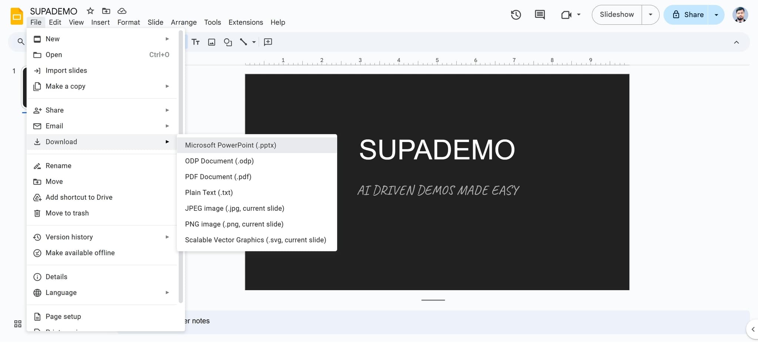The image size is (758, 343).
Task: Move the presentation to a folder
Action: click(x=106, y=11)
